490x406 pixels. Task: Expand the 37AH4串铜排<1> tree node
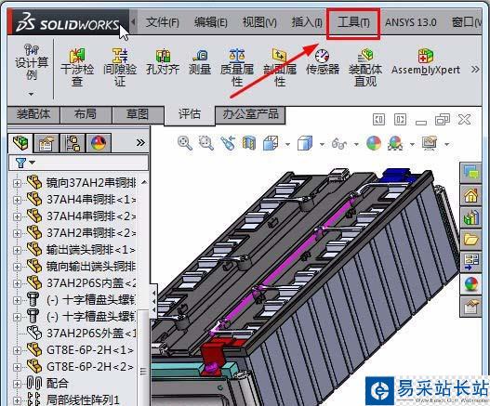tap(17, 200)
